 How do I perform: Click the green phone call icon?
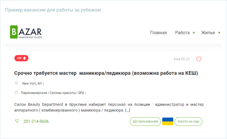tap(17, 121)
